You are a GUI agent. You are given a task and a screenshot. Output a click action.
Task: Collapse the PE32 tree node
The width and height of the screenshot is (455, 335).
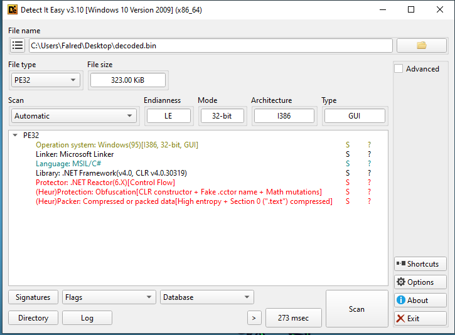coord(16,135)
